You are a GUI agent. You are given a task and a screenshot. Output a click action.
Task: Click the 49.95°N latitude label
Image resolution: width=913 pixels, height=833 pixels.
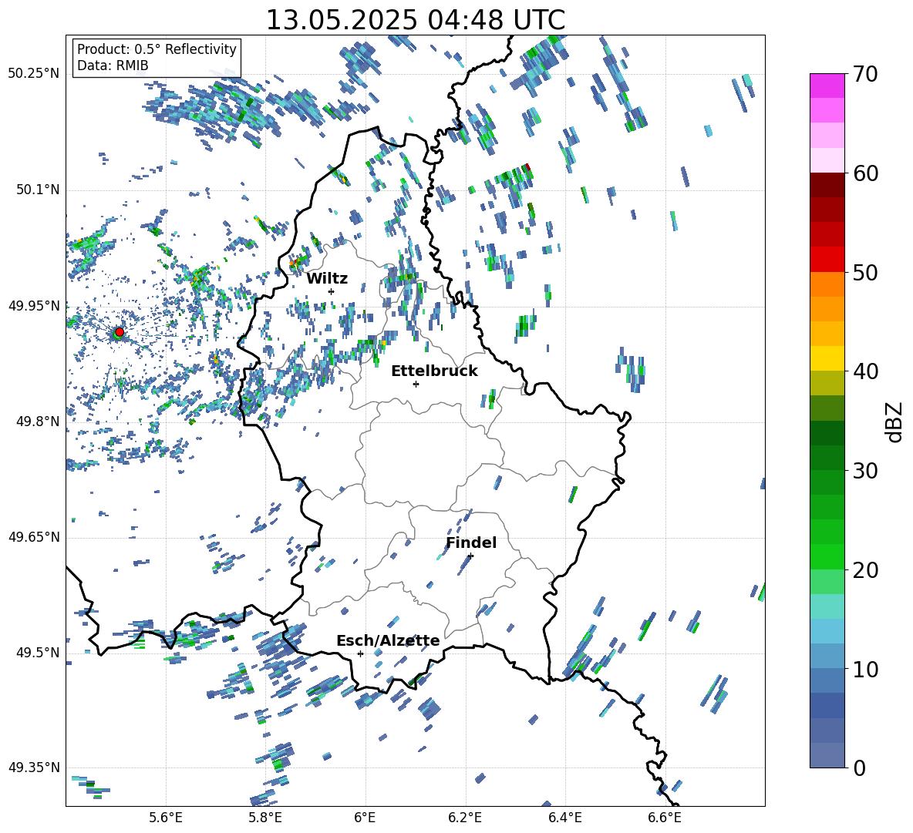pyautogui.click(x=34, y=306)
